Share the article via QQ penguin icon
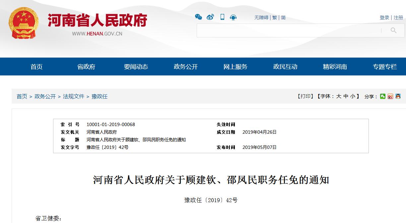Screen dimensions: 406x223 tap(398, 96)
